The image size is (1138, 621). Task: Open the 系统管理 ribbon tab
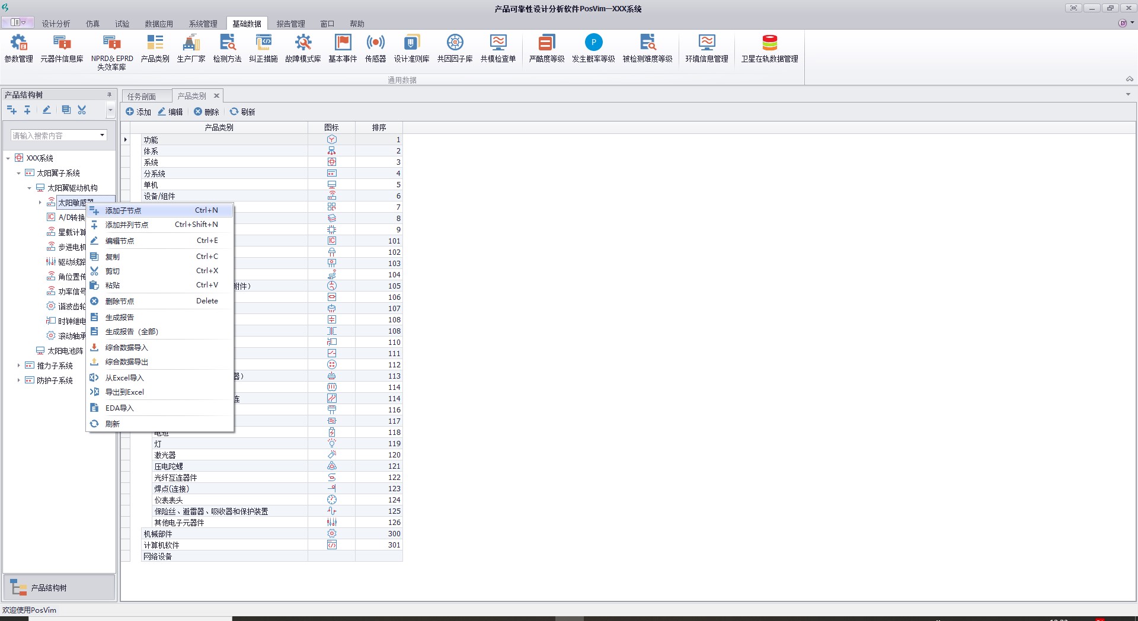coord(203,24)
